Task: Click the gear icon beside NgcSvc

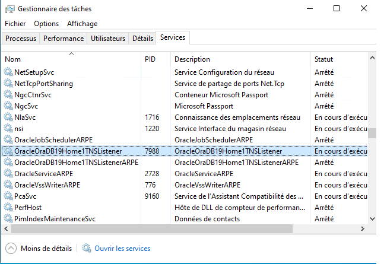Action: pos(8,106)
